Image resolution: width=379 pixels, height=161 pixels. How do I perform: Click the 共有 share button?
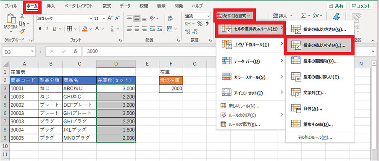tap(337, 6)
